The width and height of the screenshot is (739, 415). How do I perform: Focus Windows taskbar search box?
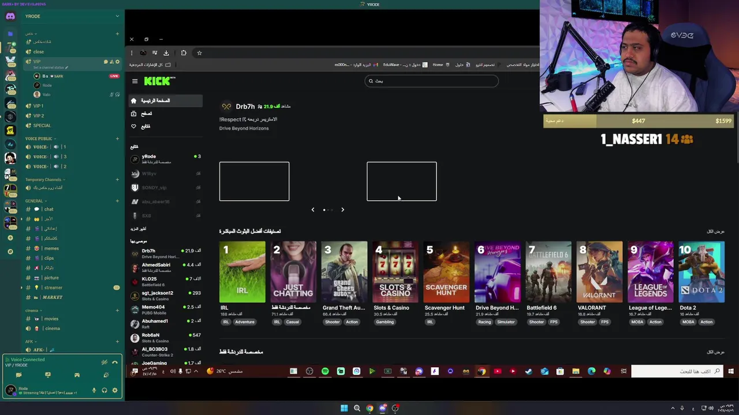click(677, 371)
